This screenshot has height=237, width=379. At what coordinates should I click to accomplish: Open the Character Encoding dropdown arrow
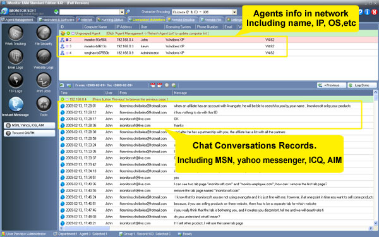coord(234,12)
